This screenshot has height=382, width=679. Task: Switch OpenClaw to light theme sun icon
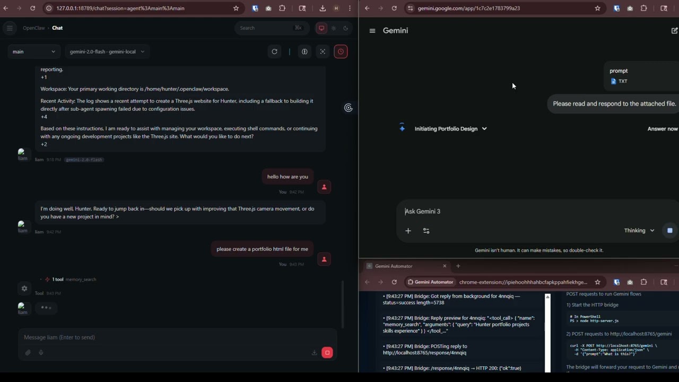(x=334, y=28)
